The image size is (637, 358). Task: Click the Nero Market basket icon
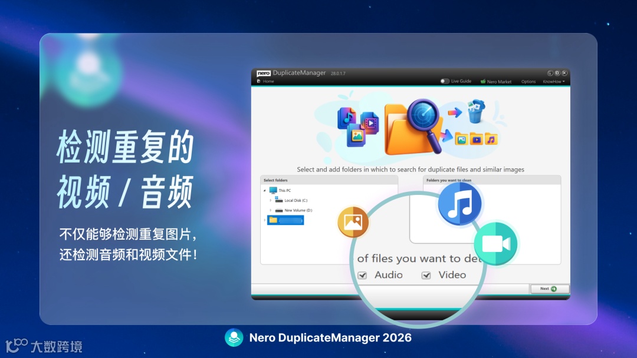(483, 81)
